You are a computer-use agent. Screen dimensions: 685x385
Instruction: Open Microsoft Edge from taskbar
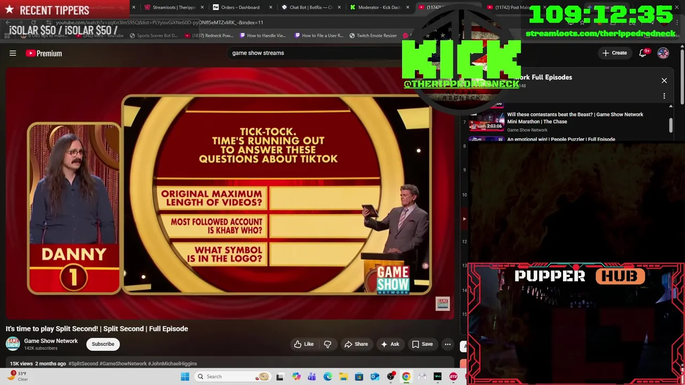[328, 376]
